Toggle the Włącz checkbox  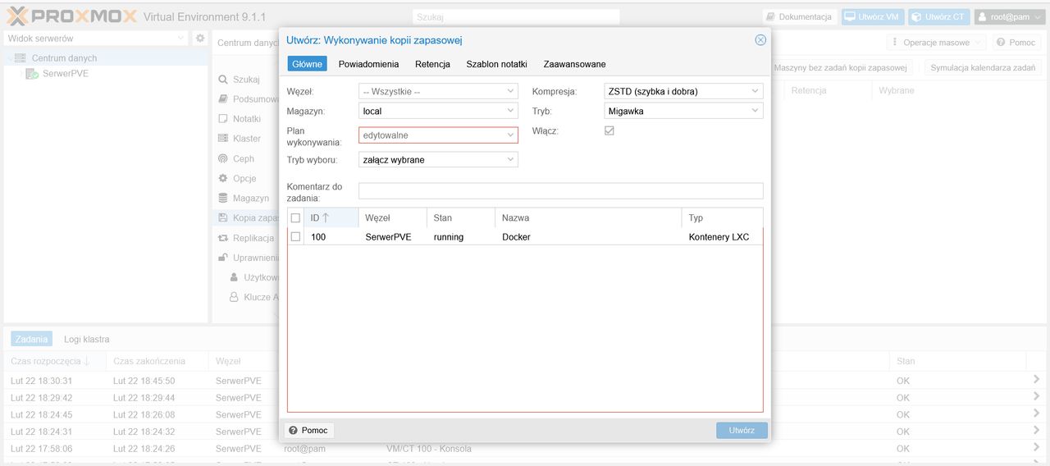[609, 130]
